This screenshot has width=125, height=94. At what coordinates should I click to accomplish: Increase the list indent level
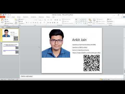57,20
